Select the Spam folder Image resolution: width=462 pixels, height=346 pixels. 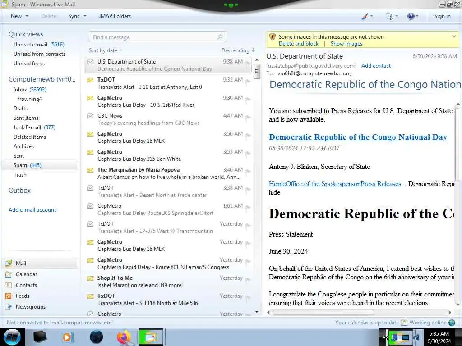40,165
